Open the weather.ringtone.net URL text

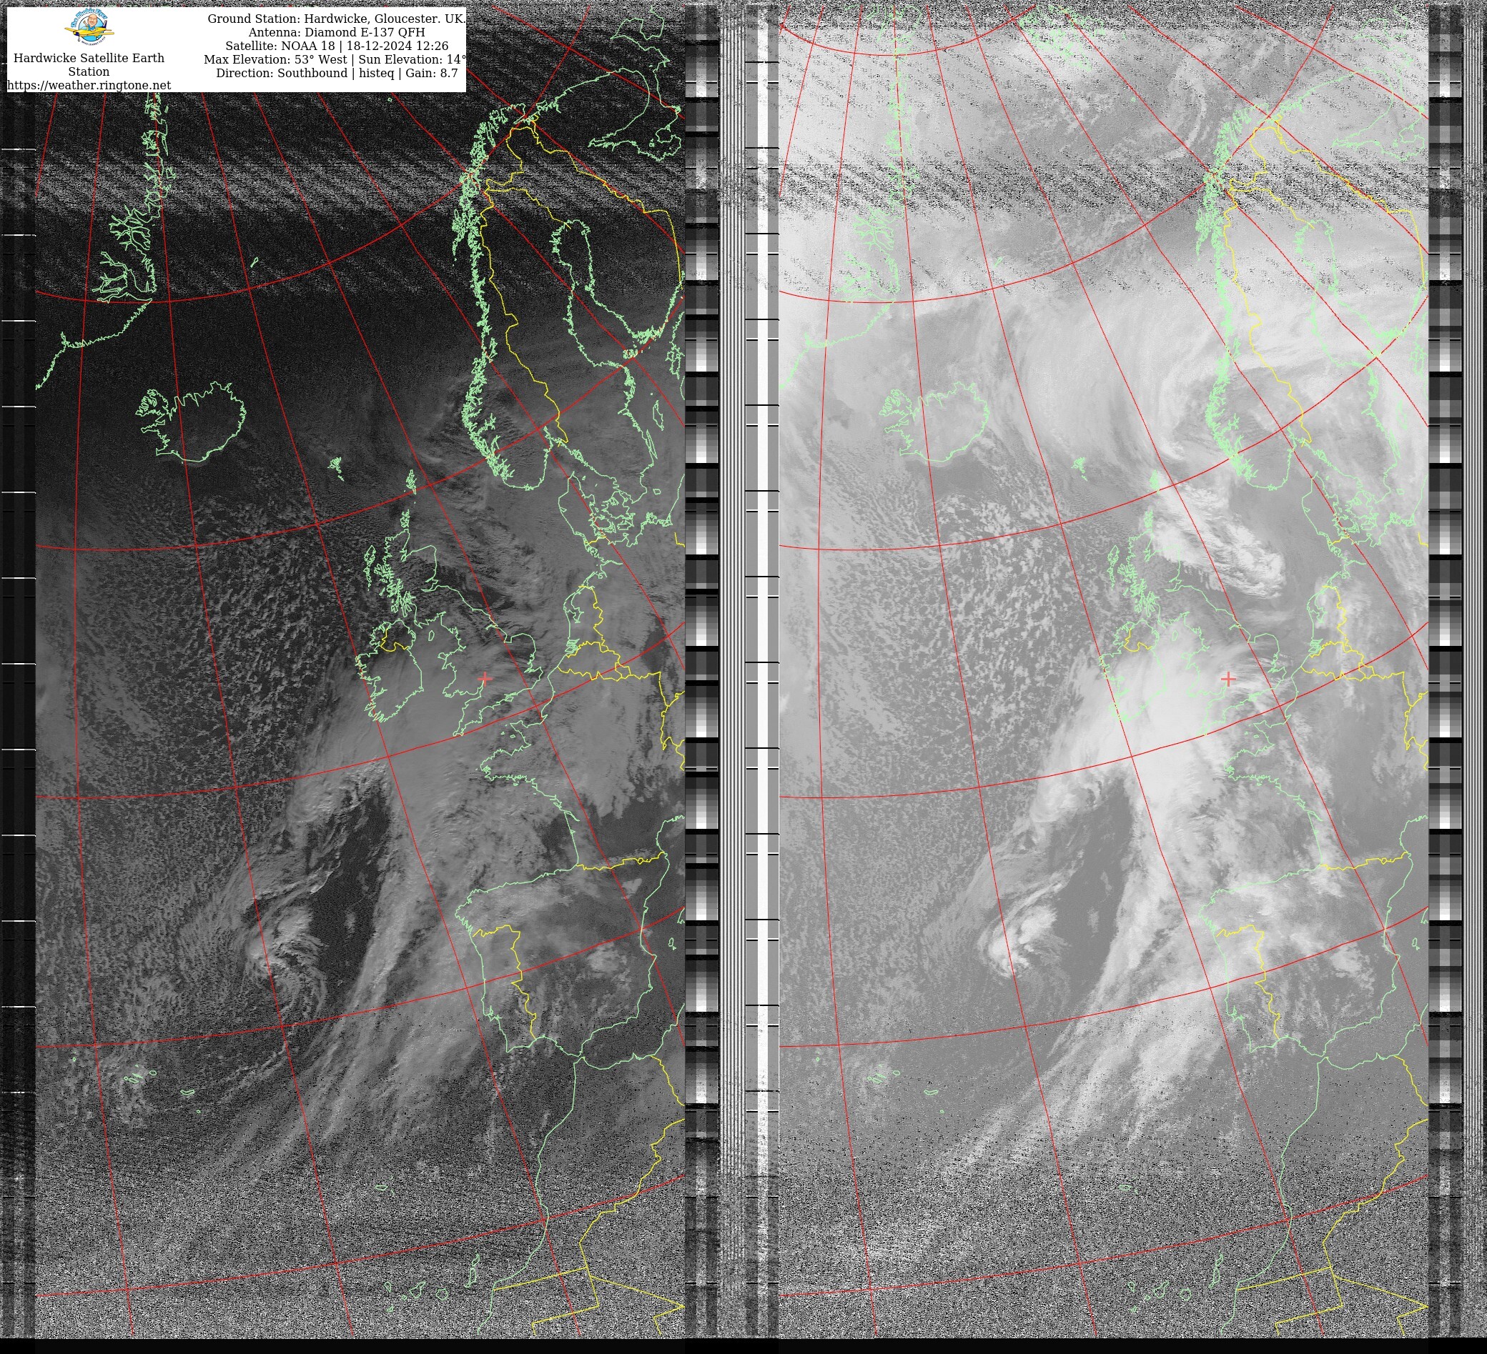click(89, 86)
